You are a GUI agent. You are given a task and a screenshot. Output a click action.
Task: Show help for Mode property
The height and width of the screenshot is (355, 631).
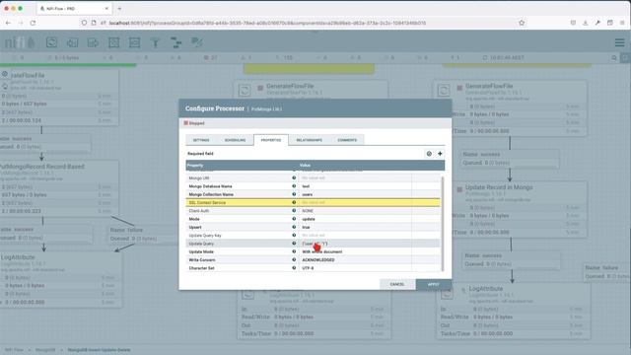[294, 219]
